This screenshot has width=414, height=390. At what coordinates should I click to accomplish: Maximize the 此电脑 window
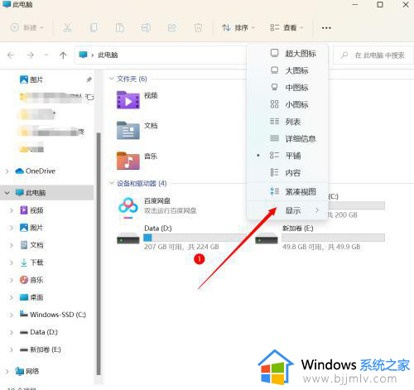pos(380,5)
